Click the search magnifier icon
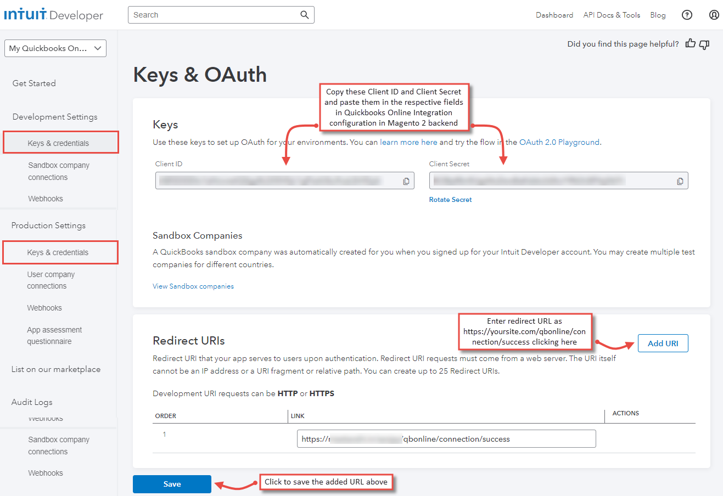Viewport: 723px width, 496px height. click(x=304, y=15)
